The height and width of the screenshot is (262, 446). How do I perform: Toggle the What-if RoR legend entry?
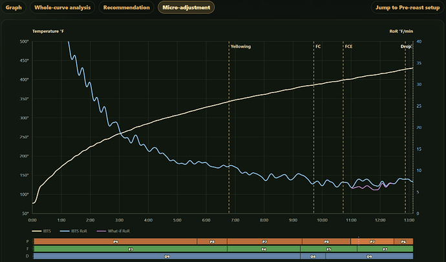pyautogui.click(x=113, y=231)
